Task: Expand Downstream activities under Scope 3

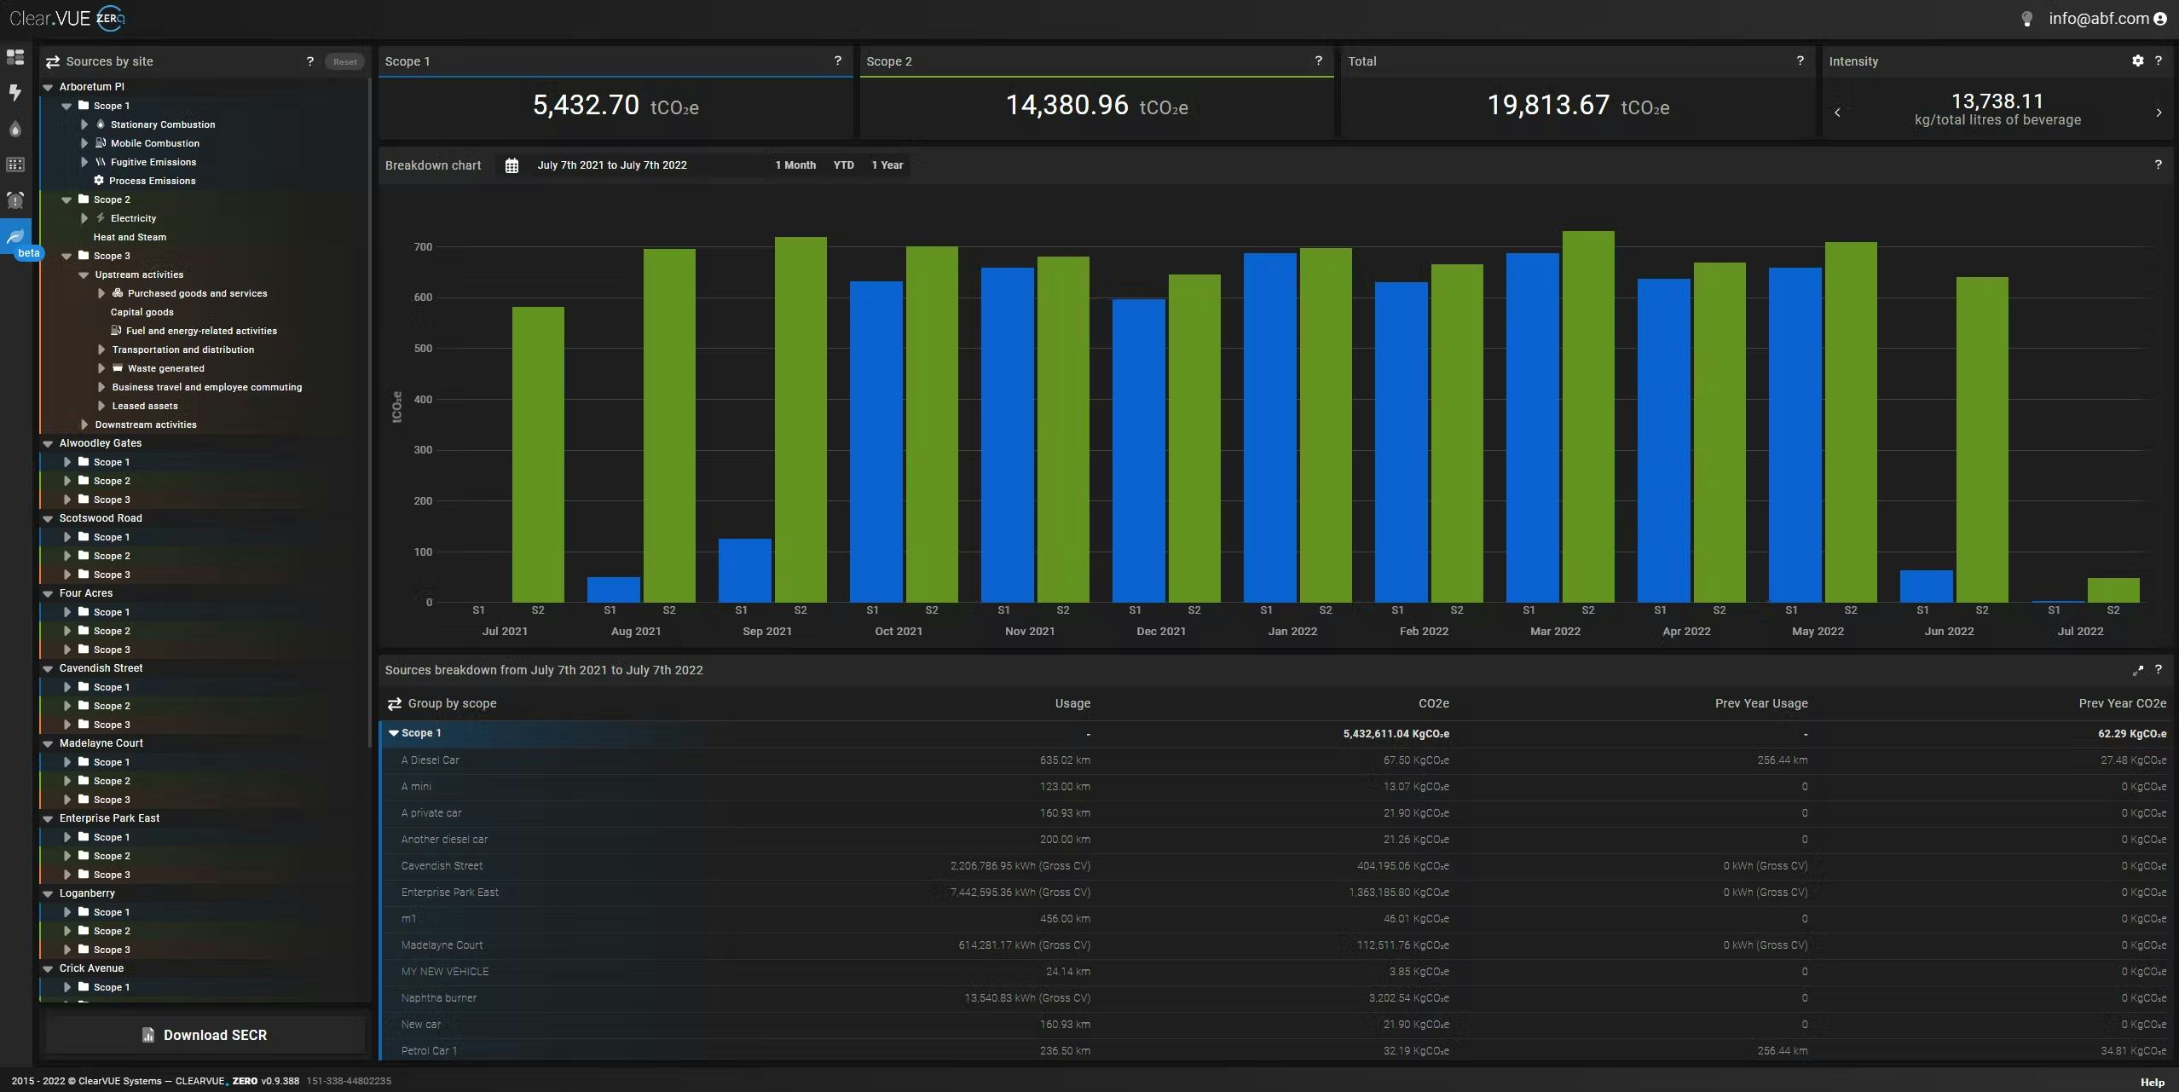Action: [x=84, y=424]
